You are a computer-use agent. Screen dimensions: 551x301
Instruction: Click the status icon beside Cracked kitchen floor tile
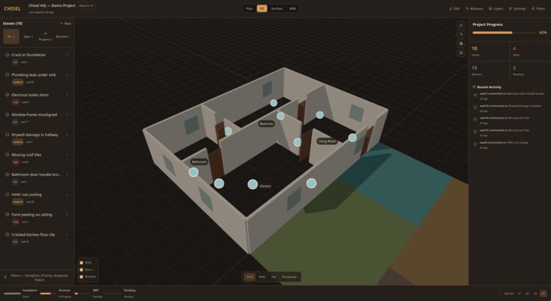7,234
